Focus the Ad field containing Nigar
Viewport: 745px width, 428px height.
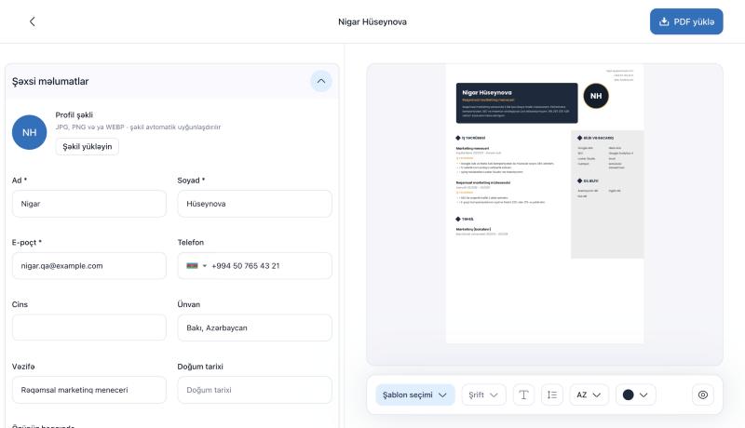pyautogui.click(x=89, y=204)
